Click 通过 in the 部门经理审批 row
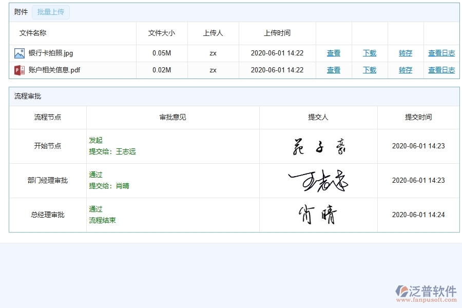This screenshot has width=462, height=308. [95, 175]
